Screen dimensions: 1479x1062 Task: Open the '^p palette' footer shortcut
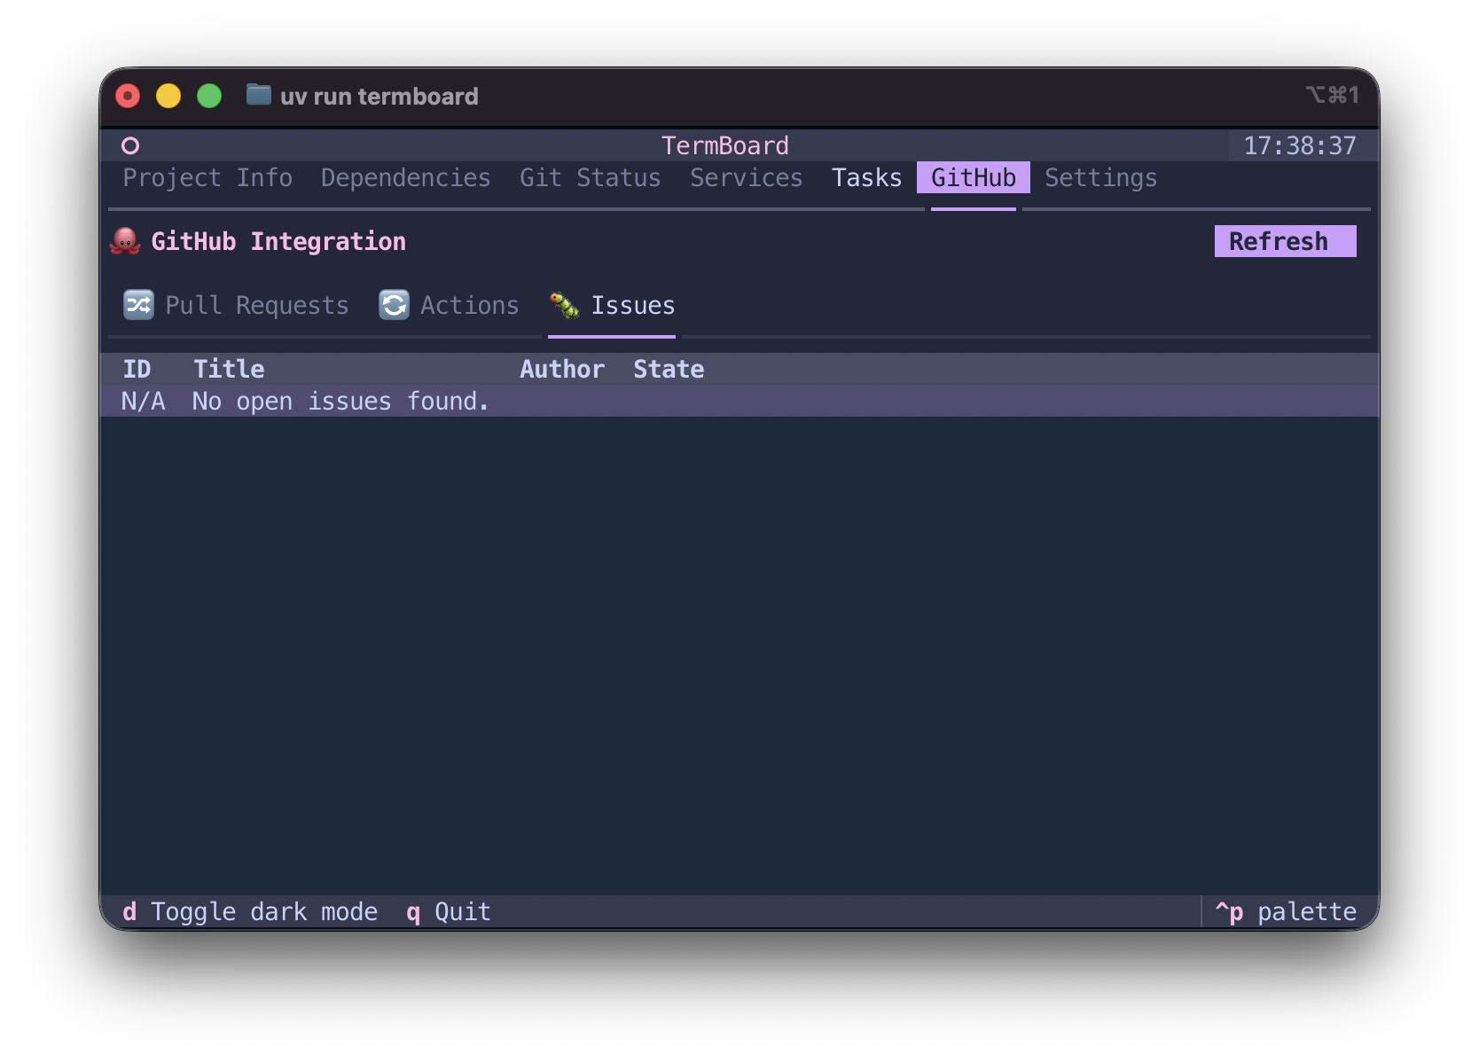[x=1286, y=911]
